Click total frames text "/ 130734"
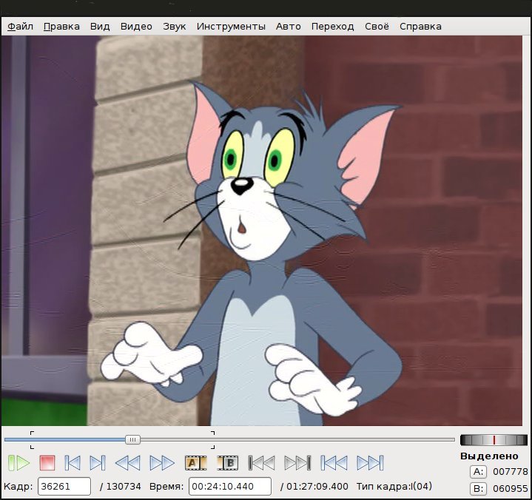Screen dimensions: 532x500 [x=120, y=486]
